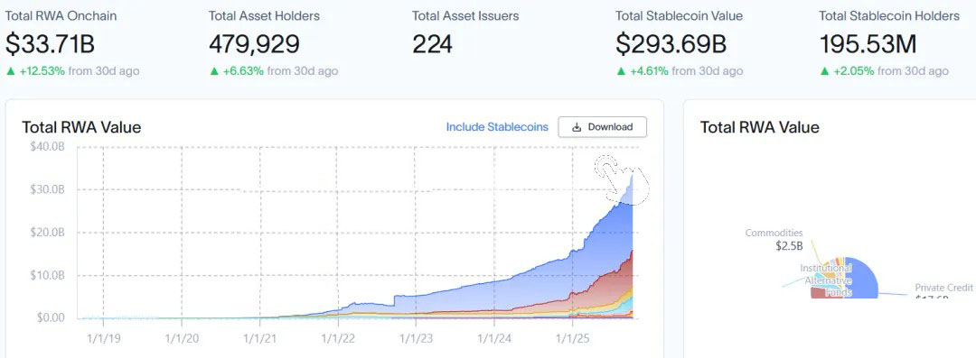Image resolution: width=976 pixels, height=358 pixels.
Task: Click the Download button
Action: click(602, 127)
